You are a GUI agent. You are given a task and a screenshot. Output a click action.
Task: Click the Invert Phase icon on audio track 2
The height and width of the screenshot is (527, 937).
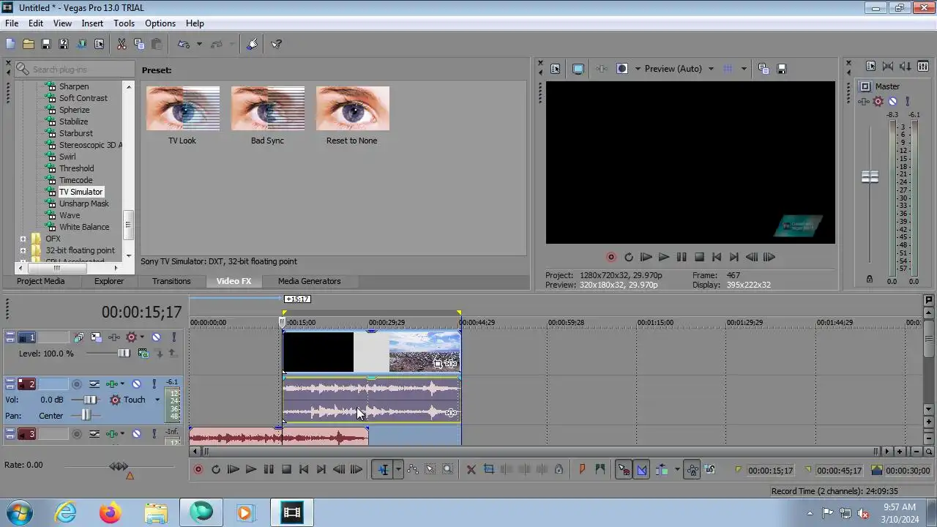(x=94, y=384)
